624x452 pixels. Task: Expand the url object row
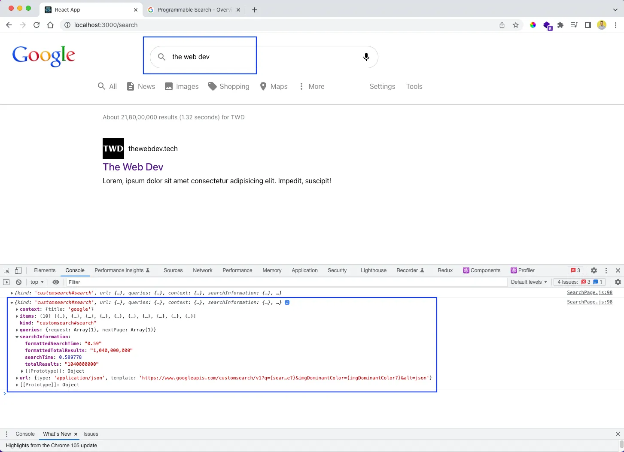click(x=17, y=378)
